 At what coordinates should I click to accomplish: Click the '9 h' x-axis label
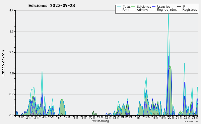(84, 117)
